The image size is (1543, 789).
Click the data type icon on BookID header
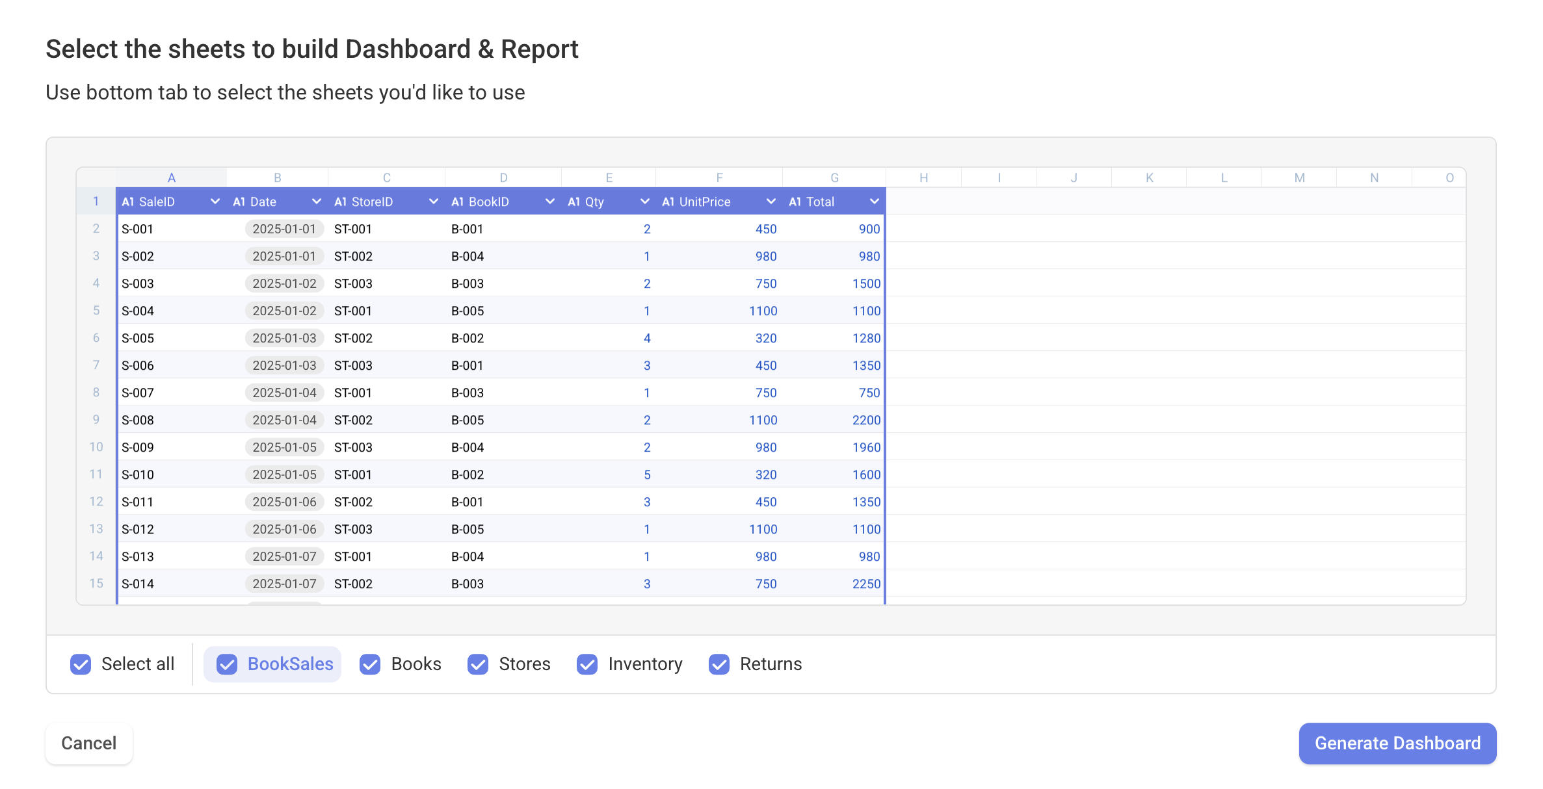pos(457,201)
